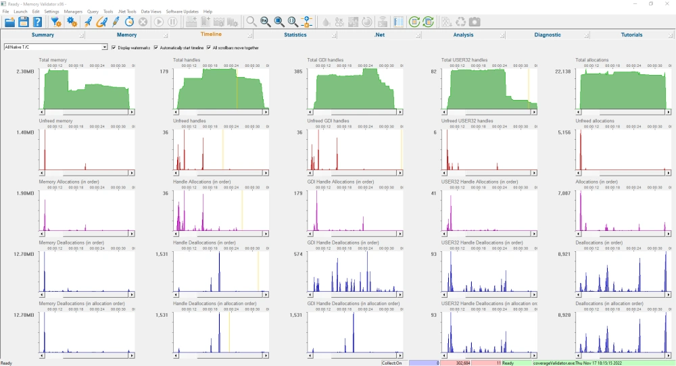Toggle All scrollbars move together checkbox
Viewport: 676px width, 366px height.
click(x=209, y=48)
